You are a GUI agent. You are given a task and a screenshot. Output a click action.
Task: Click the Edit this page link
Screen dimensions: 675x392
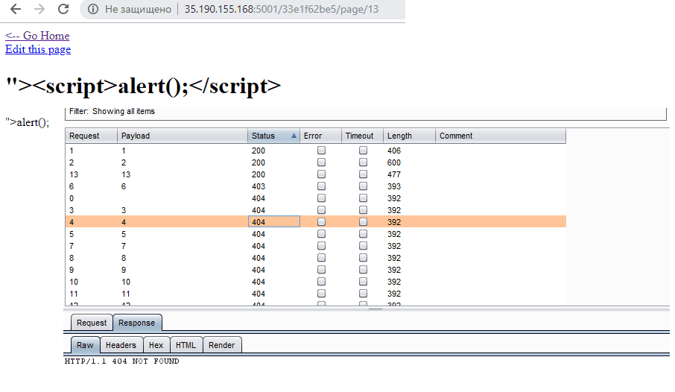pos(38,49)
